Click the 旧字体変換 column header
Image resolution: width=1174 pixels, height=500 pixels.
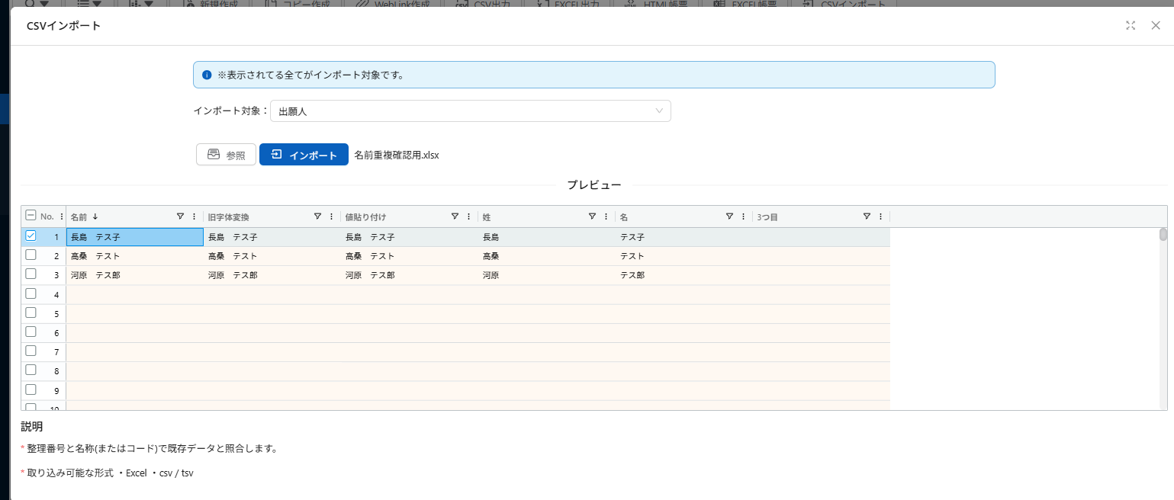point(229,217)
